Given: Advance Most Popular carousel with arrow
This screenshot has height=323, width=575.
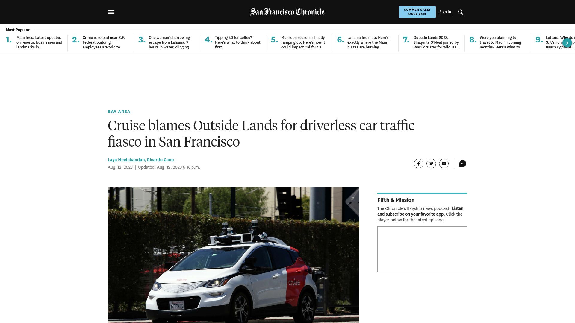Looking at the screenshot, I should (567, 43).
